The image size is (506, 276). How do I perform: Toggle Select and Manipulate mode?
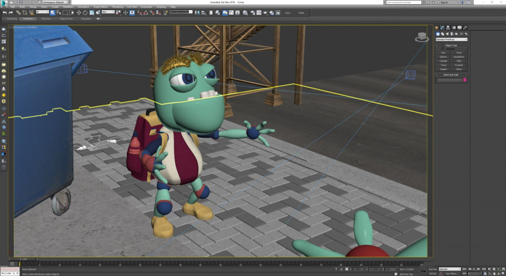click(x=126, y=13)
